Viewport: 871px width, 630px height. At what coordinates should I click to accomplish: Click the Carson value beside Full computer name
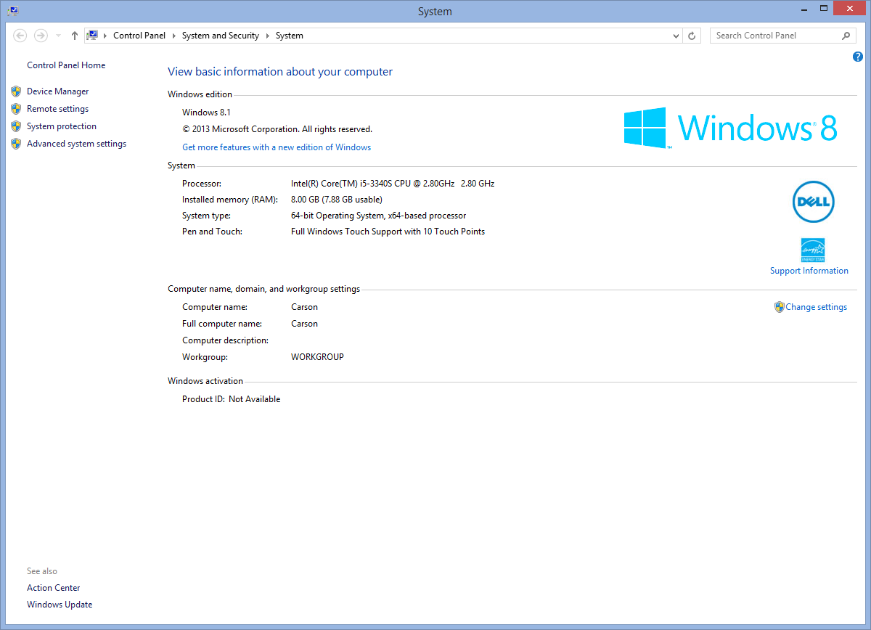[x=305, y=324]
